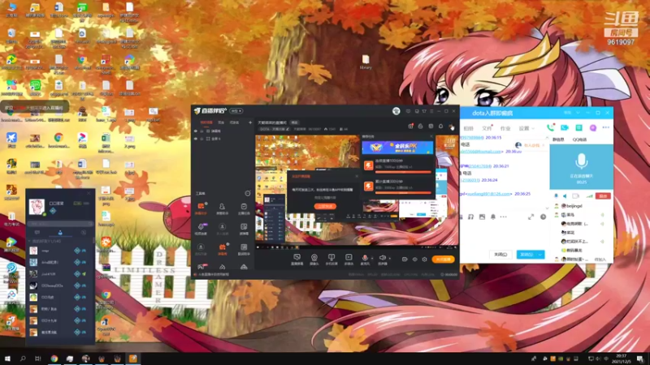The image size is (650, 365).
Task: Expand speaker options arrow
Action: [390, 258]
